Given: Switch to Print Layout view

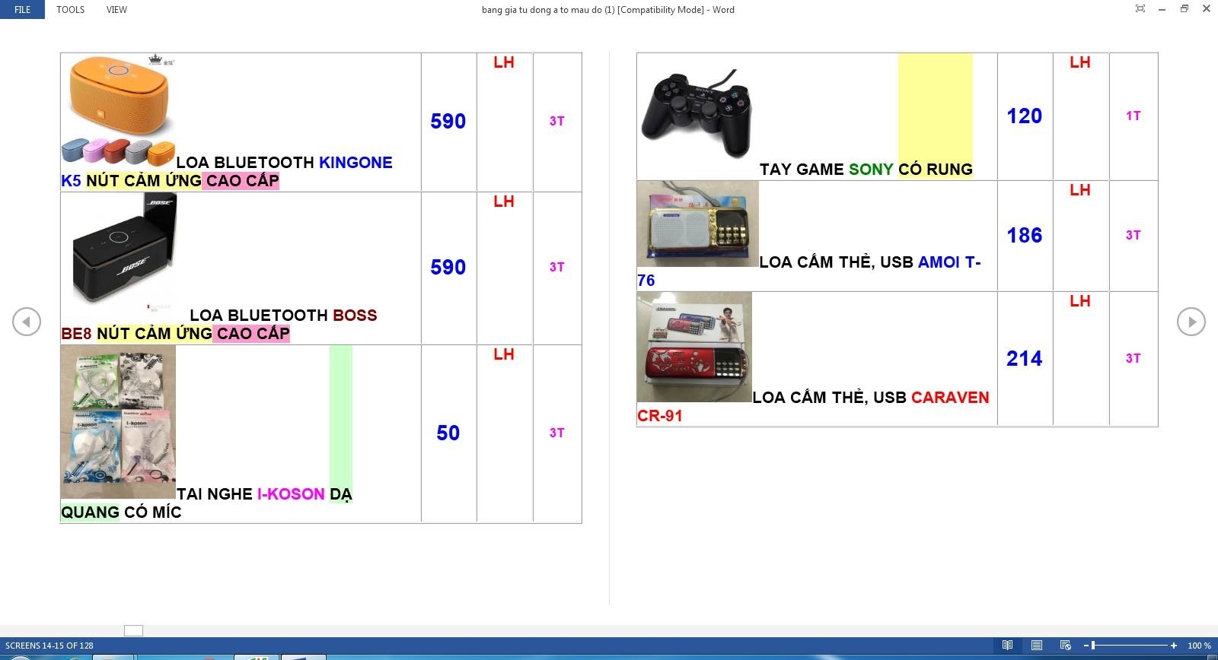Looking at the screenshot, I should [1036, 646].
